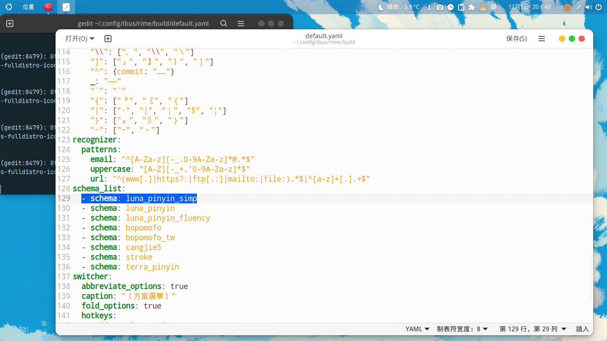This screenshot has width=607, height=341.
Task: Click the weather moon icon in the panel
Action: [x=381, y=7]
